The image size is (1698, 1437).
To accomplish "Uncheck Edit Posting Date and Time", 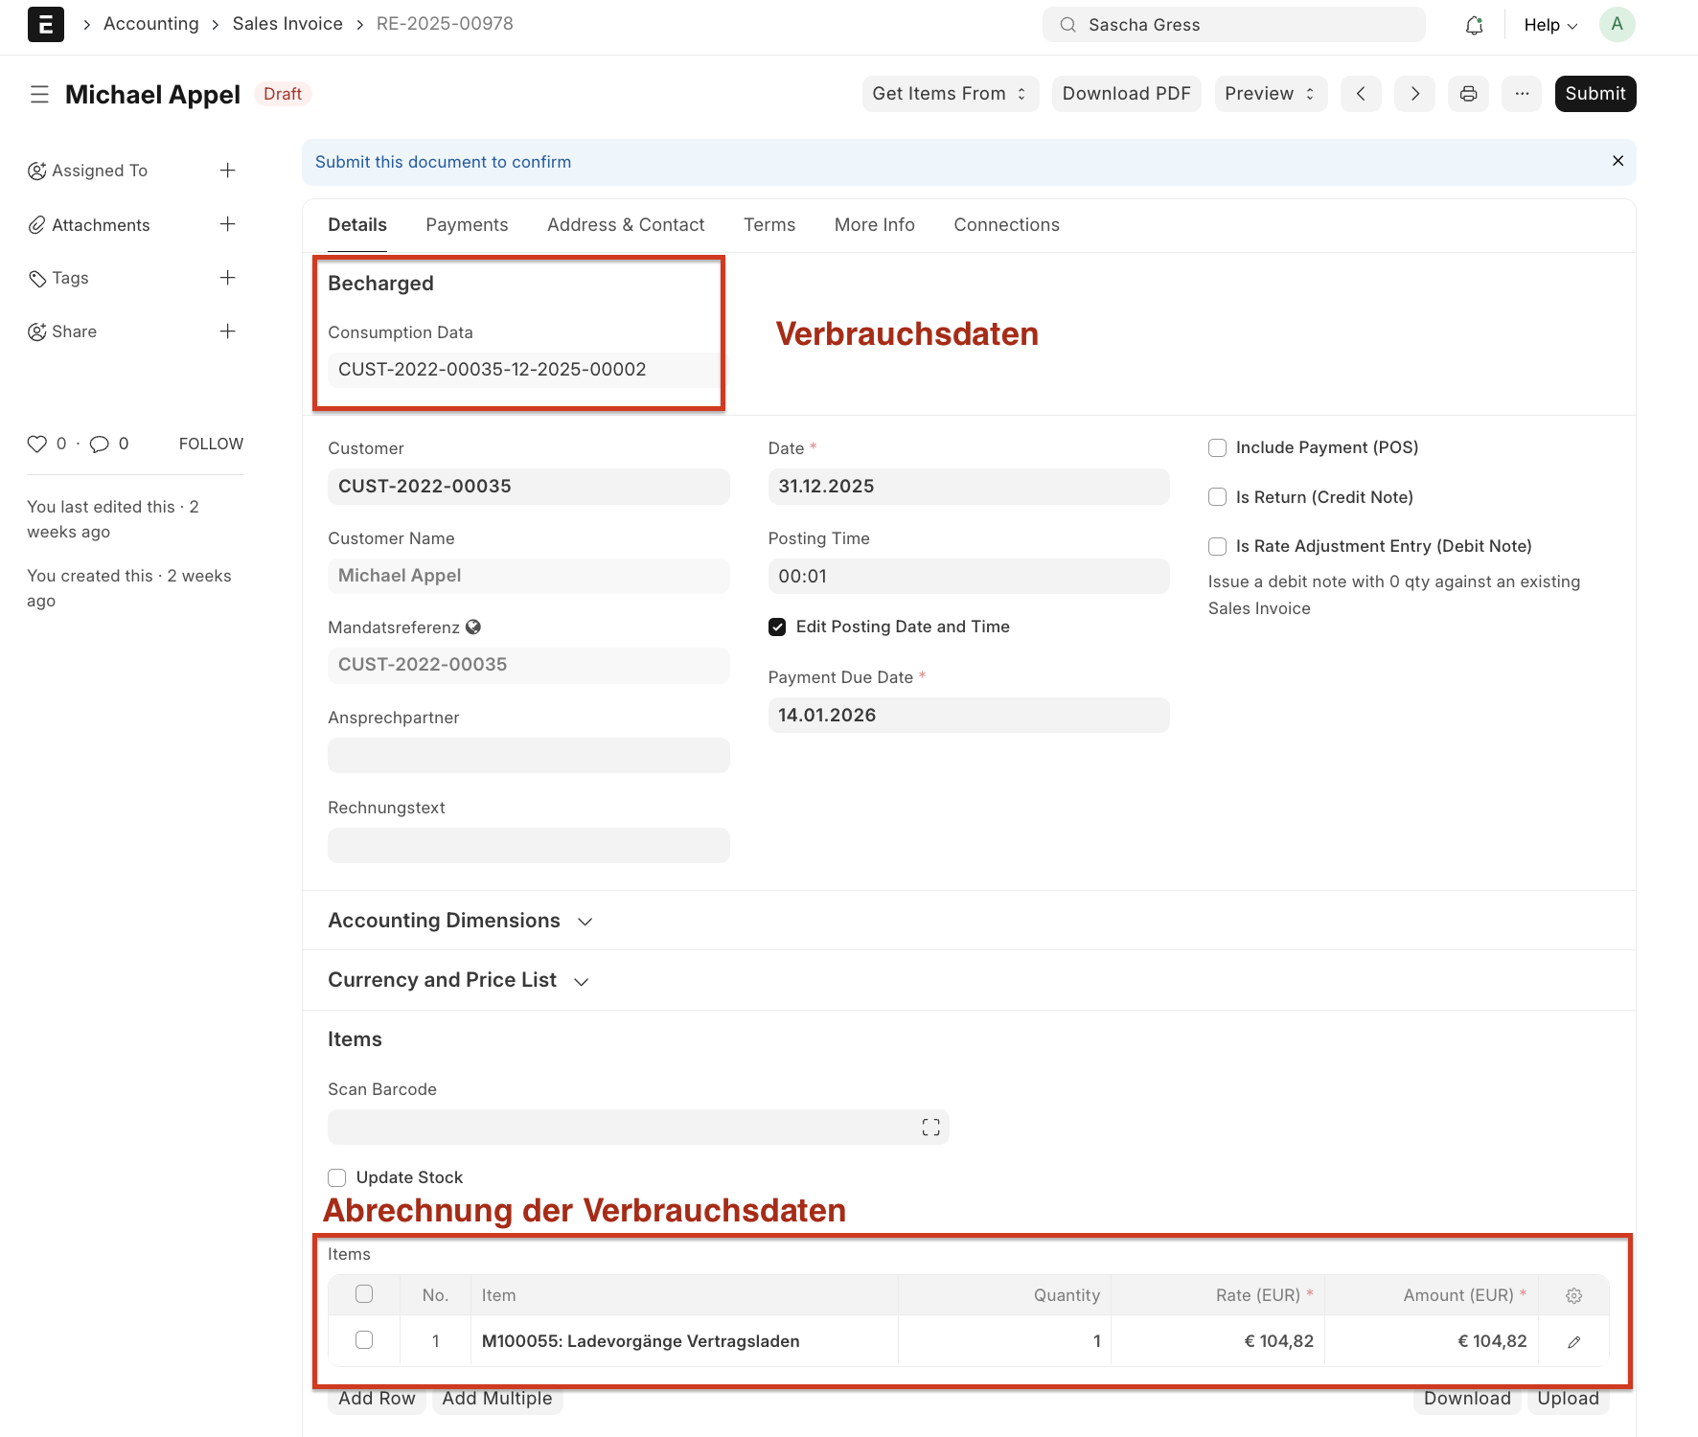I will tap(777, 627).
